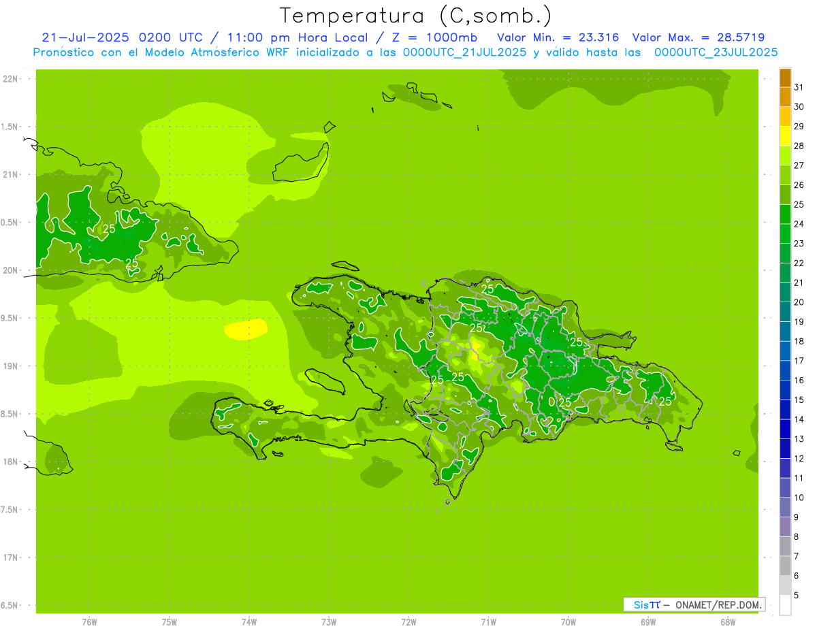
Task: Click the 19N latitude label
Action: (x=11, y=366)
